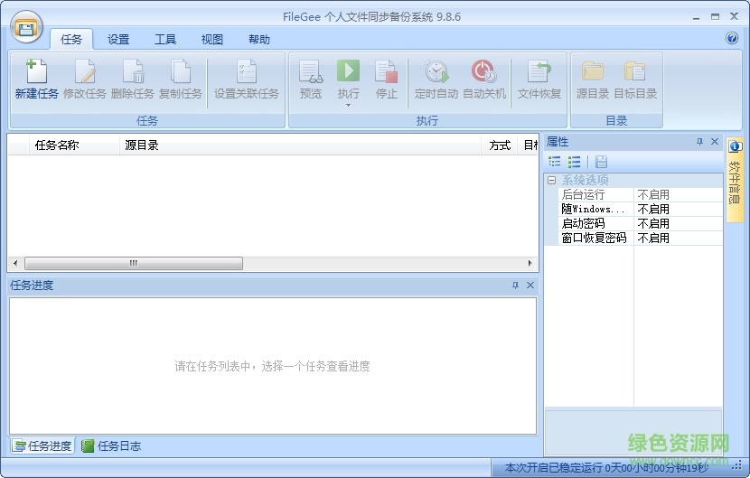Select the 后台运行 property row
The width and height of the screenshot is (750, 478).
pos(640,195)
